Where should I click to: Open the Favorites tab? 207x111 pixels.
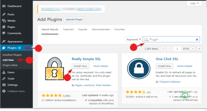click(120, 29)
